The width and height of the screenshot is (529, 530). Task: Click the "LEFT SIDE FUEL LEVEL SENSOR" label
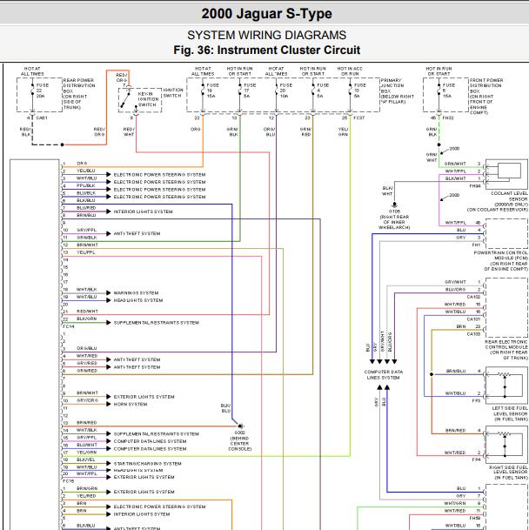tap(511, 411)
